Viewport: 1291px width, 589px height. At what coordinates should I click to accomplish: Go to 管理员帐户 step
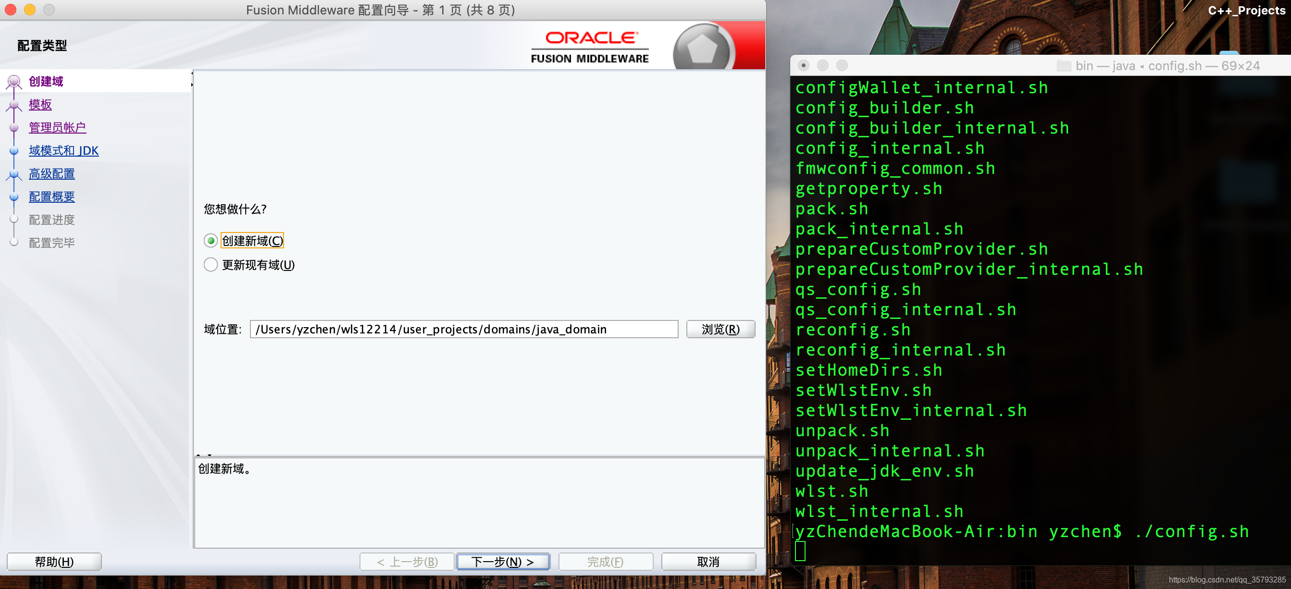tap(57, 128)
